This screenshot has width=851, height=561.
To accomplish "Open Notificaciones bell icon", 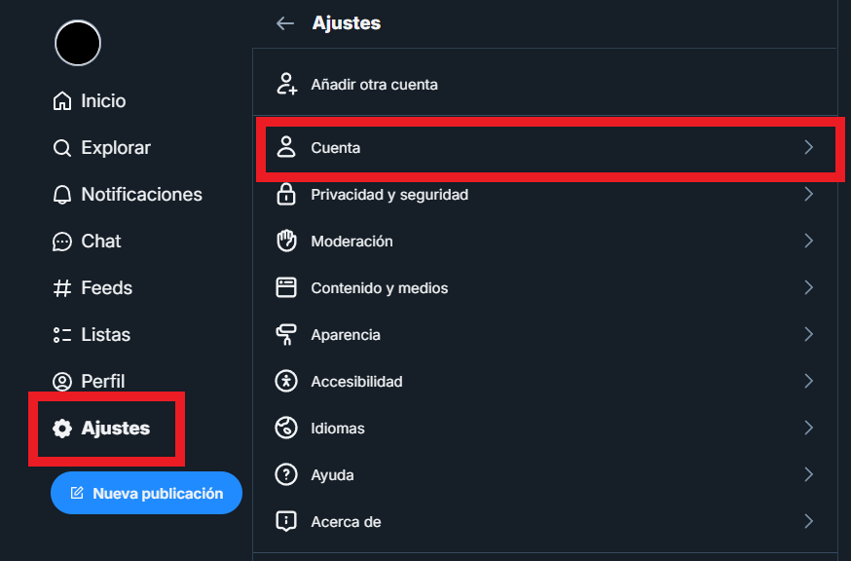I will (62, 195).
